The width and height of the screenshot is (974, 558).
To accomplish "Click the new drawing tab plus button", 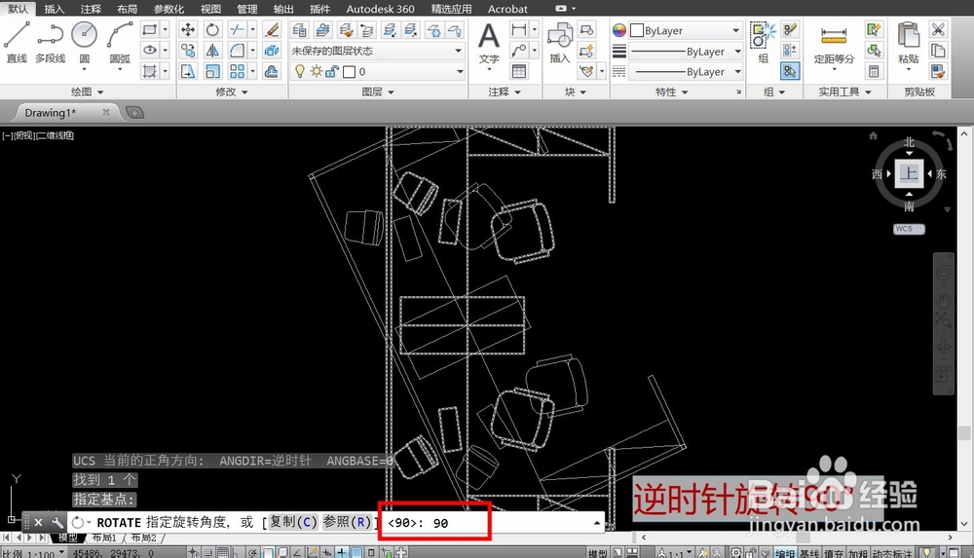I will point(134,112).
